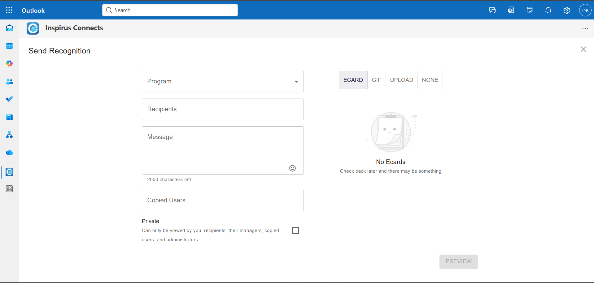
Task: Open the DB account profile menu
Action: 585,11
